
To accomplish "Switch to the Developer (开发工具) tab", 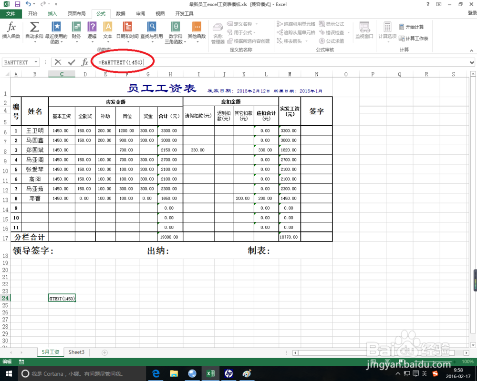I will coord(184,14).
